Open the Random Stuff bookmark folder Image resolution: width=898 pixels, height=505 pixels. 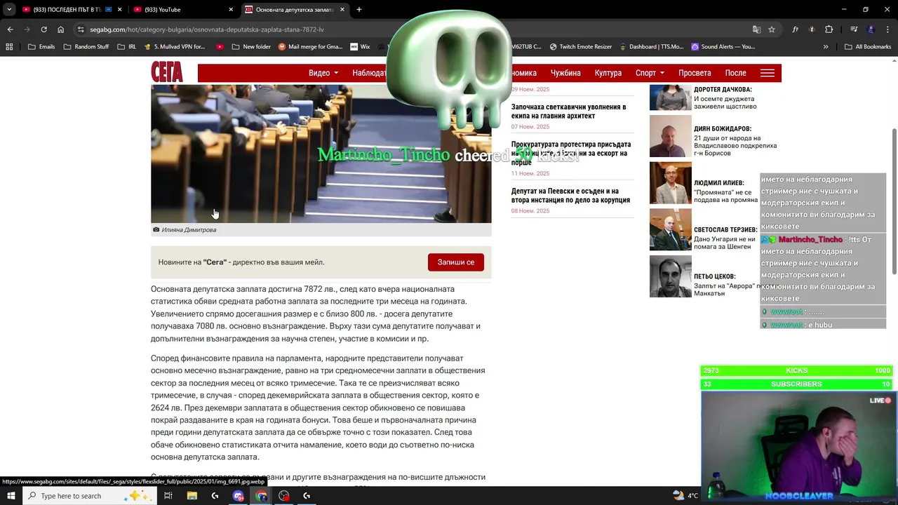tap(86, 47)
